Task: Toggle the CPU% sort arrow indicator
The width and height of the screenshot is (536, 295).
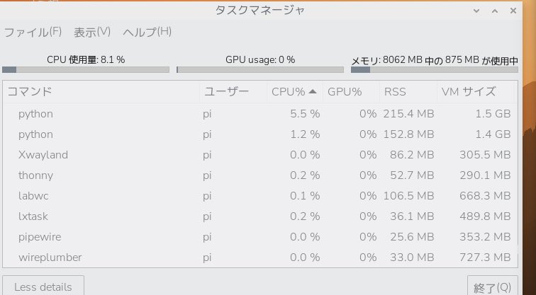Action: pos(313,91)
